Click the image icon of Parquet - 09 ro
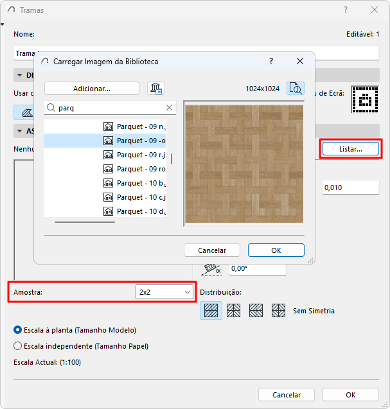 point(108,169)
